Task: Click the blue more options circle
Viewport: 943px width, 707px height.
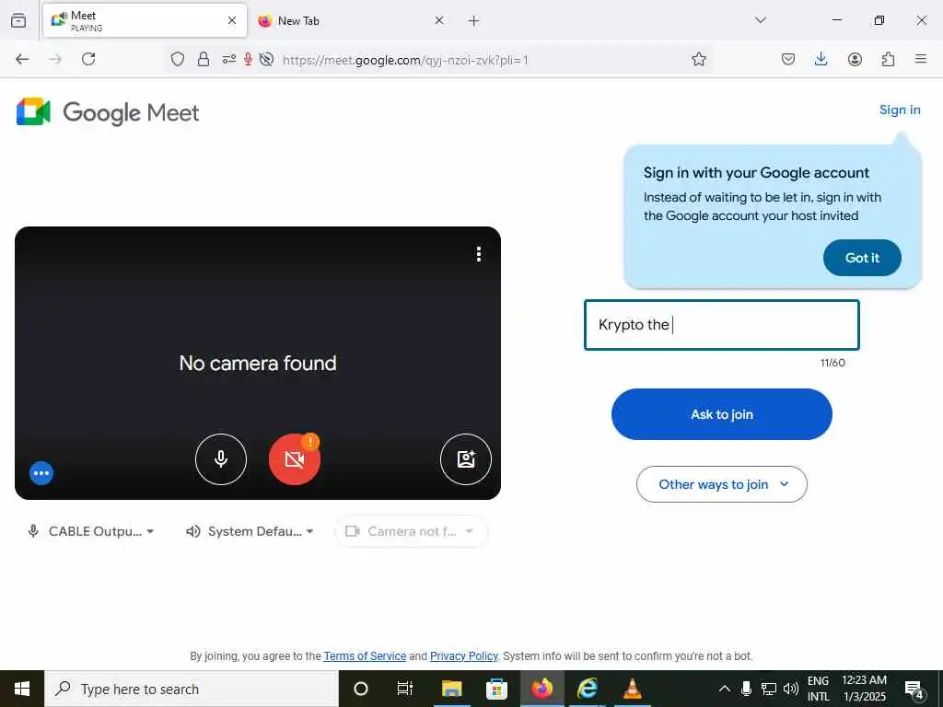Action: 41,473
